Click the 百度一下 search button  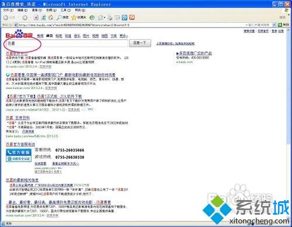pos(140,43)
